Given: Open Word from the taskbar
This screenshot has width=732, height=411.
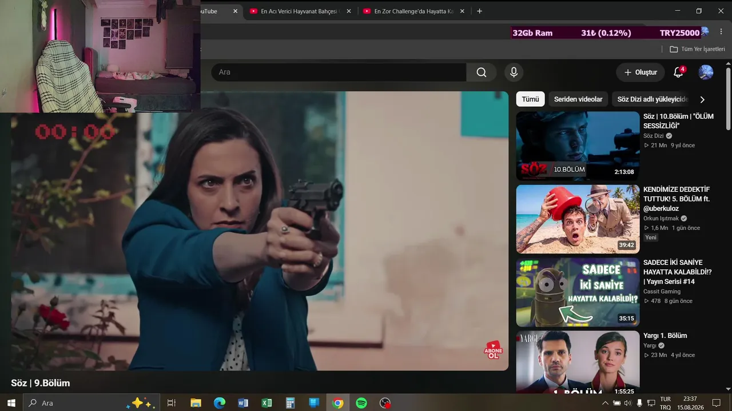Looking at the screenshot, I should (x=243, y=403).
